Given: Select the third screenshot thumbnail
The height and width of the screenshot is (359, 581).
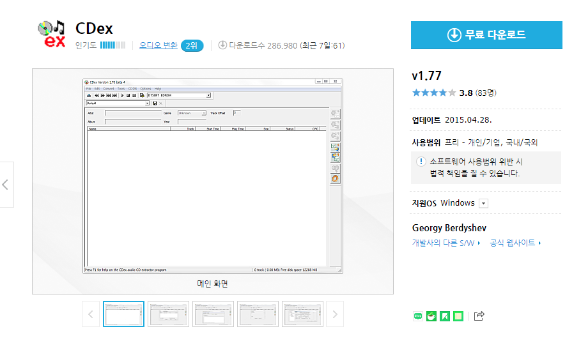Looking at the screenshot, I should [213, 314].
